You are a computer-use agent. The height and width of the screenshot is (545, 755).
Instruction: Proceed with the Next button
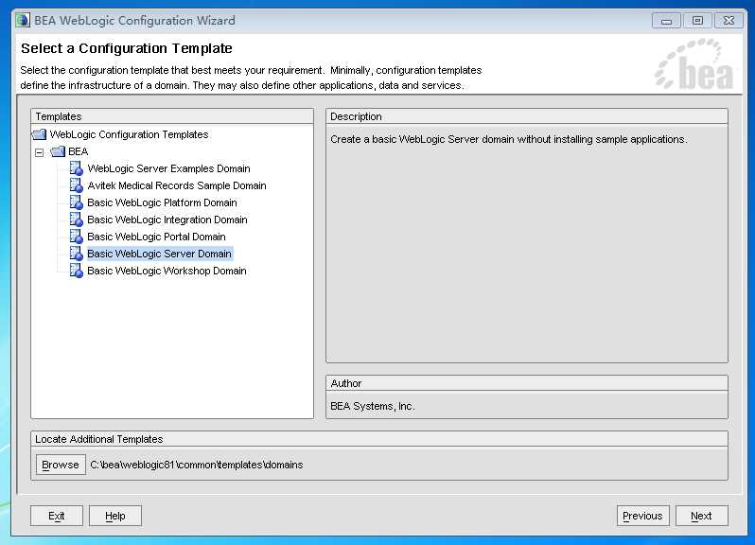click(x=702, y=516)
